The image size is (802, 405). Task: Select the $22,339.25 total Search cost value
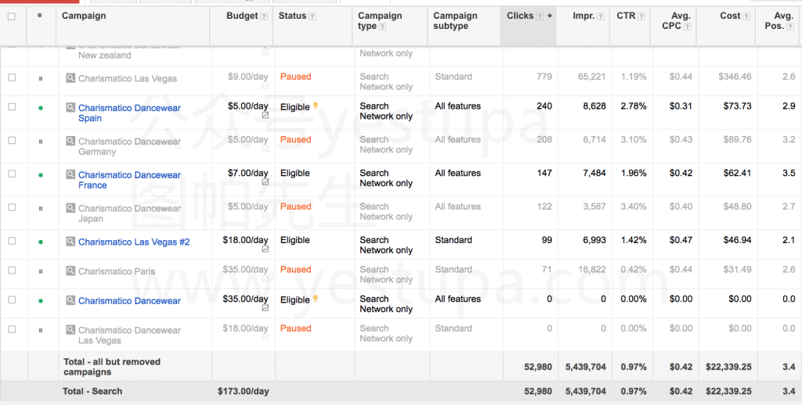click(729, 391)
